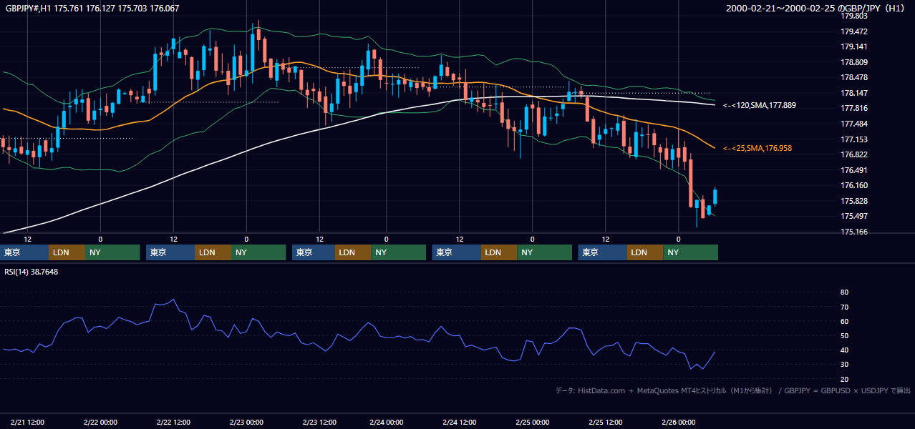Click the 178.147 price axis label
Screen dimensions: 915x429
tap(853, 93)
